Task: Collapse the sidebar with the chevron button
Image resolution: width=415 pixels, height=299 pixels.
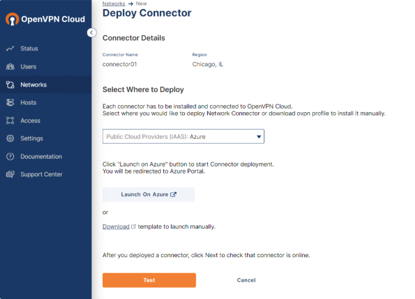Action: (x=91, y=33)
